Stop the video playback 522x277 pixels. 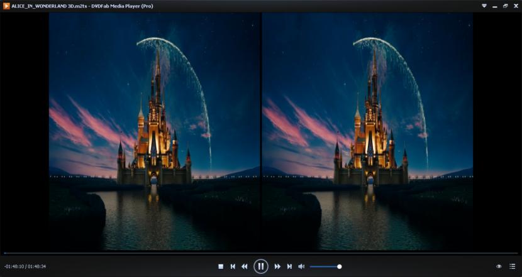tap(221, 266)
